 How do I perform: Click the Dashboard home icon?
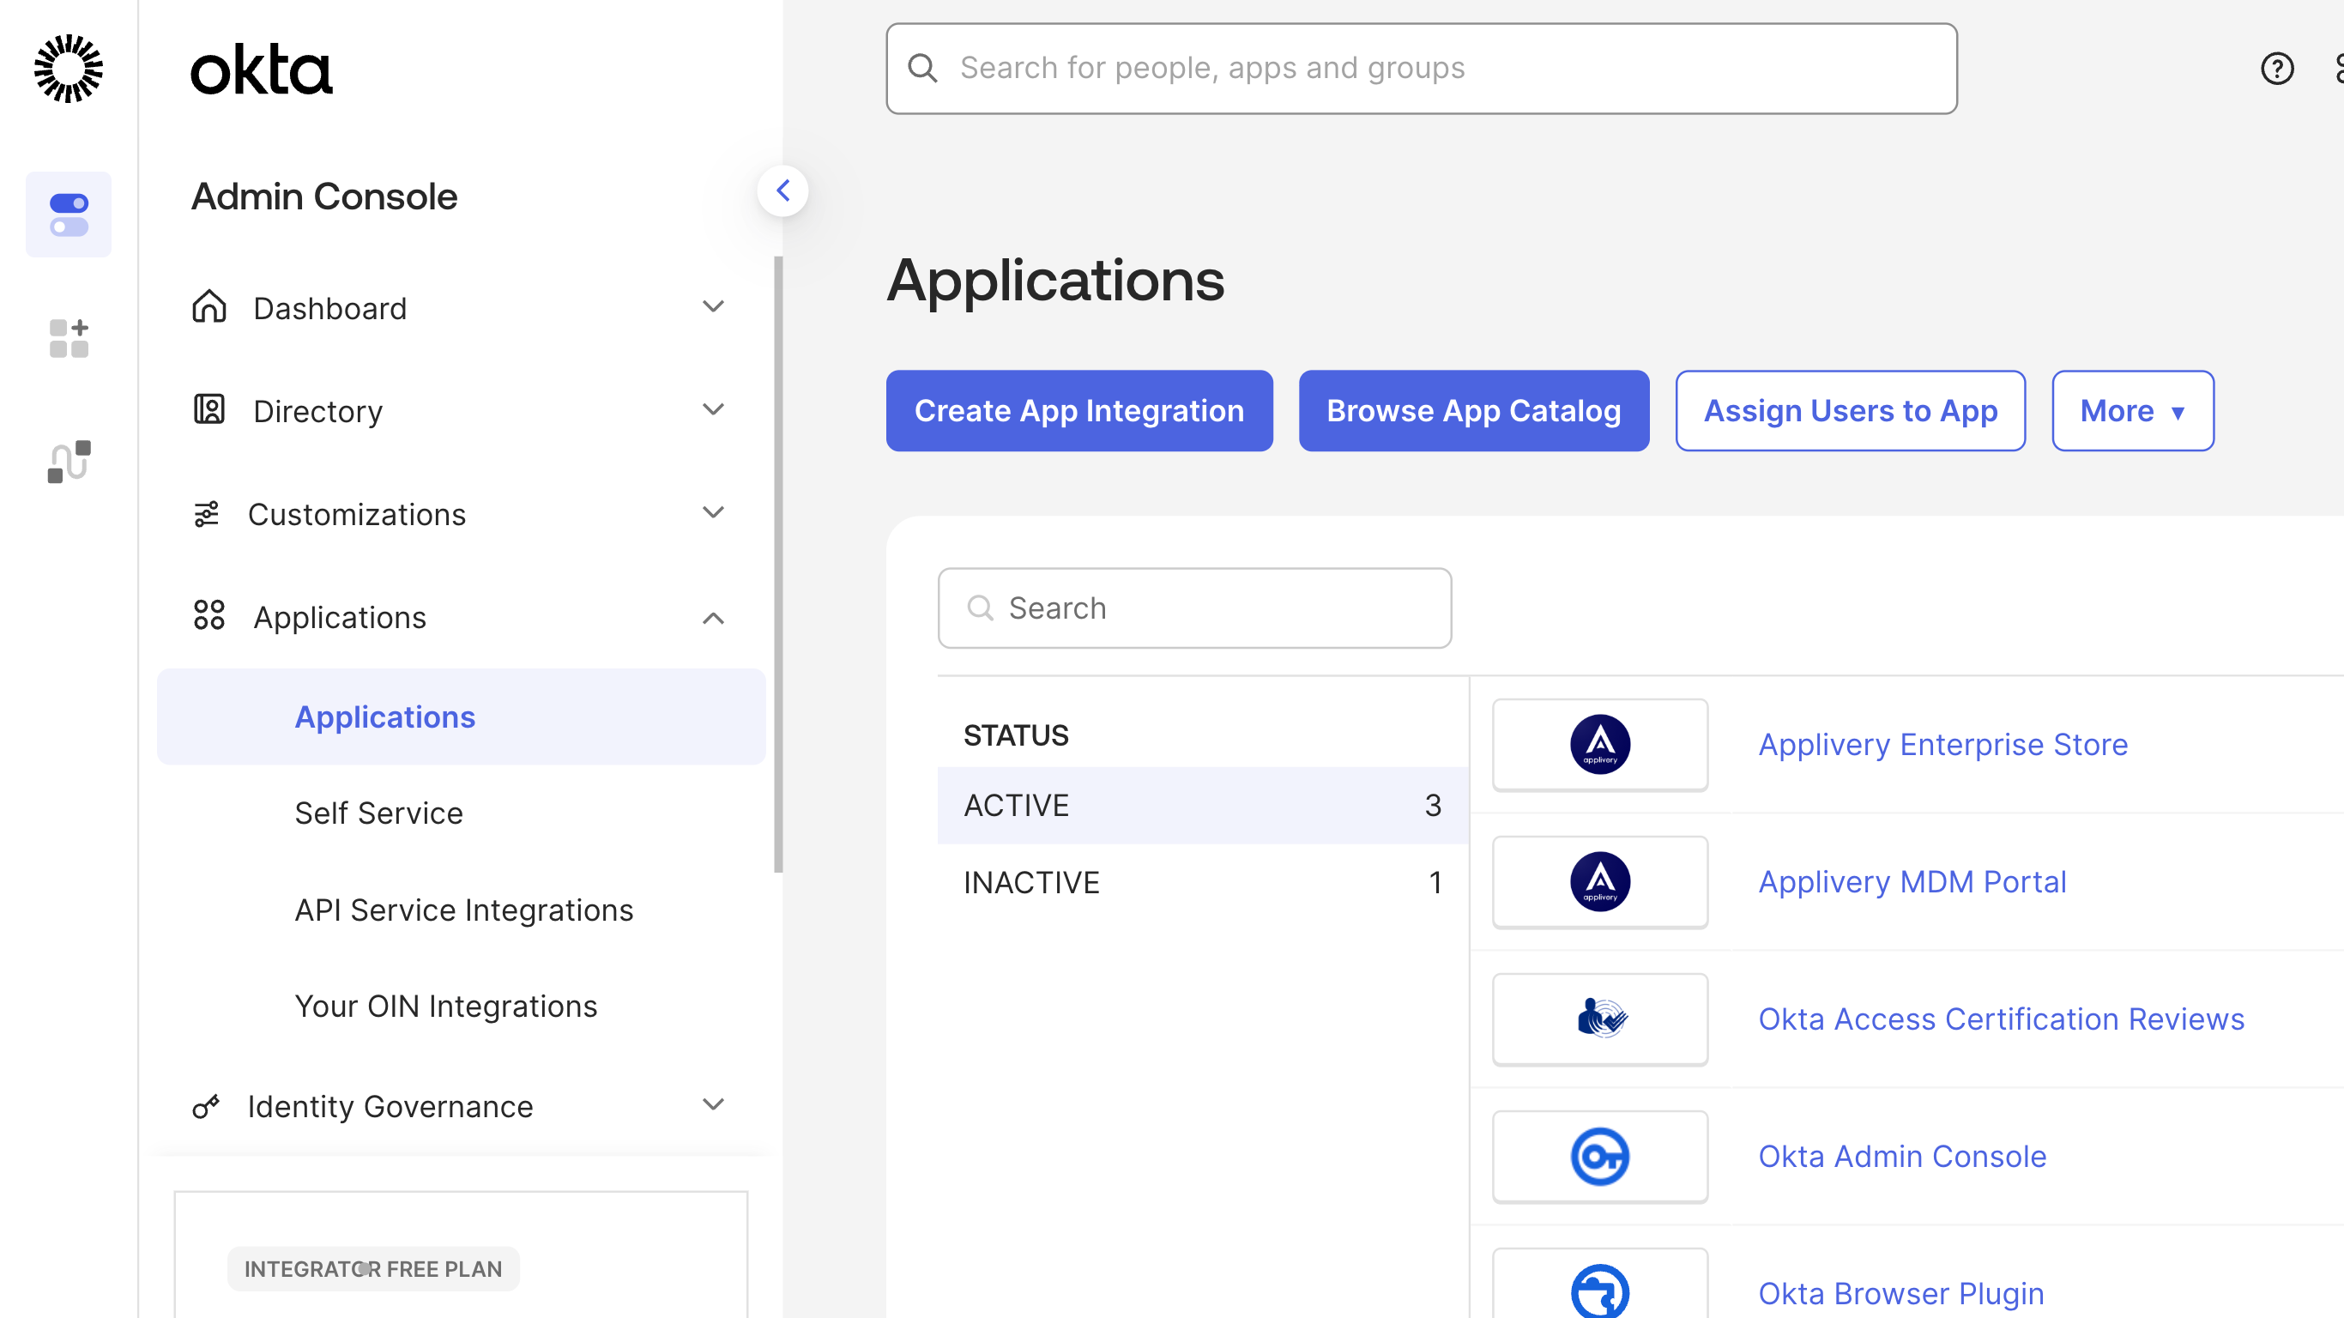tap(208, 308)
